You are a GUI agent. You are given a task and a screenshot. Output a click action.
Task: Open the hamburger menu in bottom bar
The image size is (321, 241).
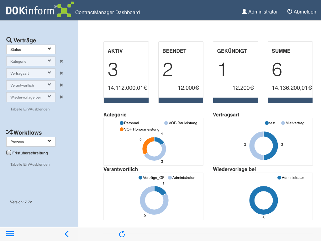pyautogui.click(x=10, y=234)
